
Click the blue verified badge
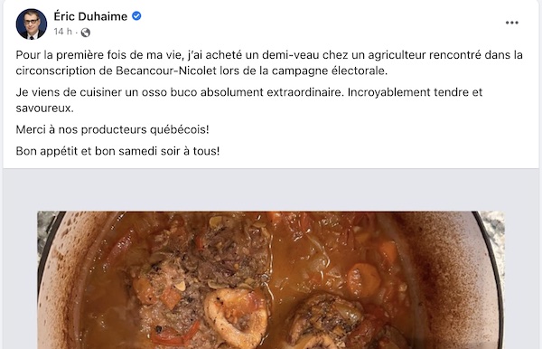click(136, 16)
